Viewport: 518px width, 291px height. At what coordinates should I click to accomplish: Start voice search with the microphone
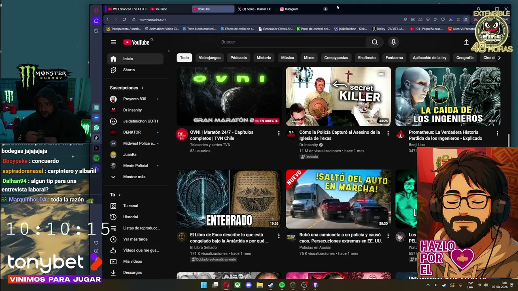[x=393, y=42]
